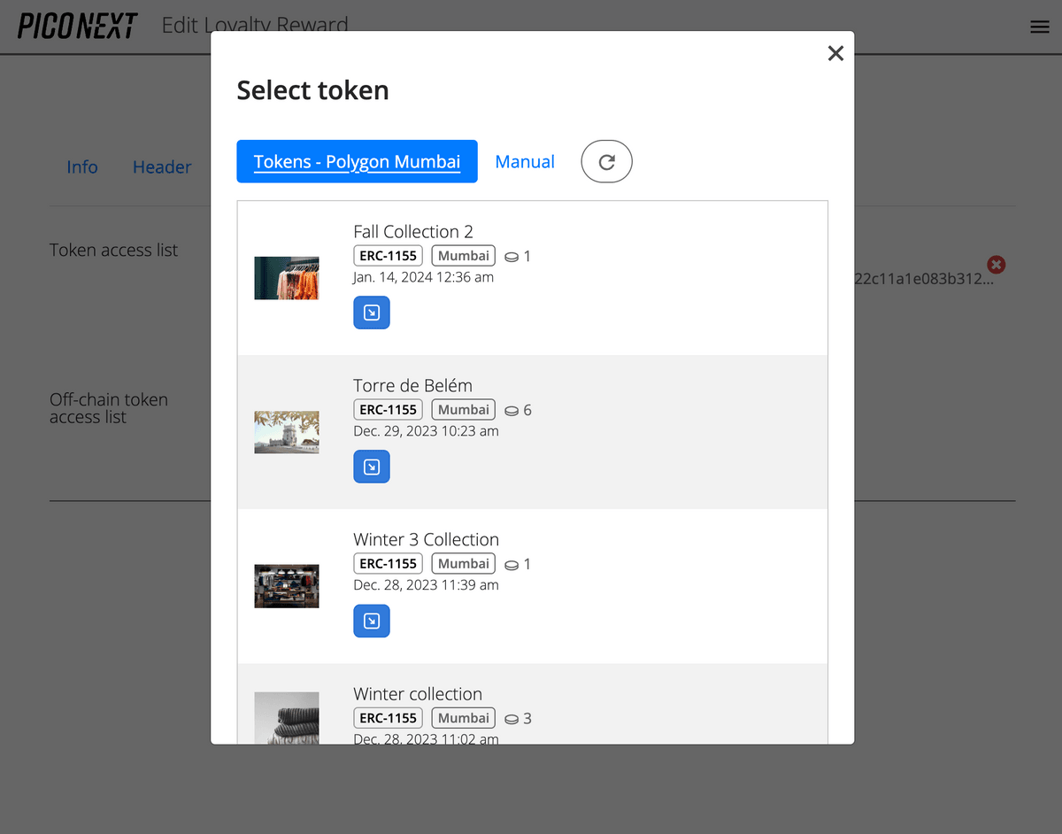Image resolution: width=1062 pixels, height=834 pixels.
Task: Open the Info tab
Action: [x=82, y=166]
